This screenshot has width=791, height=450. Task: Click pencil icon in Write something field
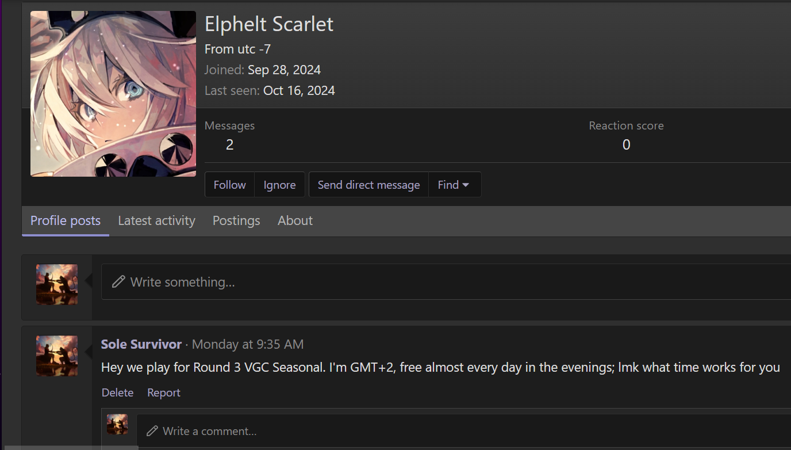(118, 282)
